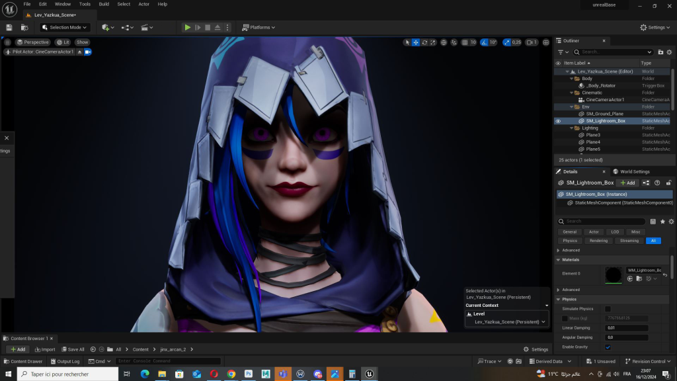Open the viewport options hamburger menu

7,42
